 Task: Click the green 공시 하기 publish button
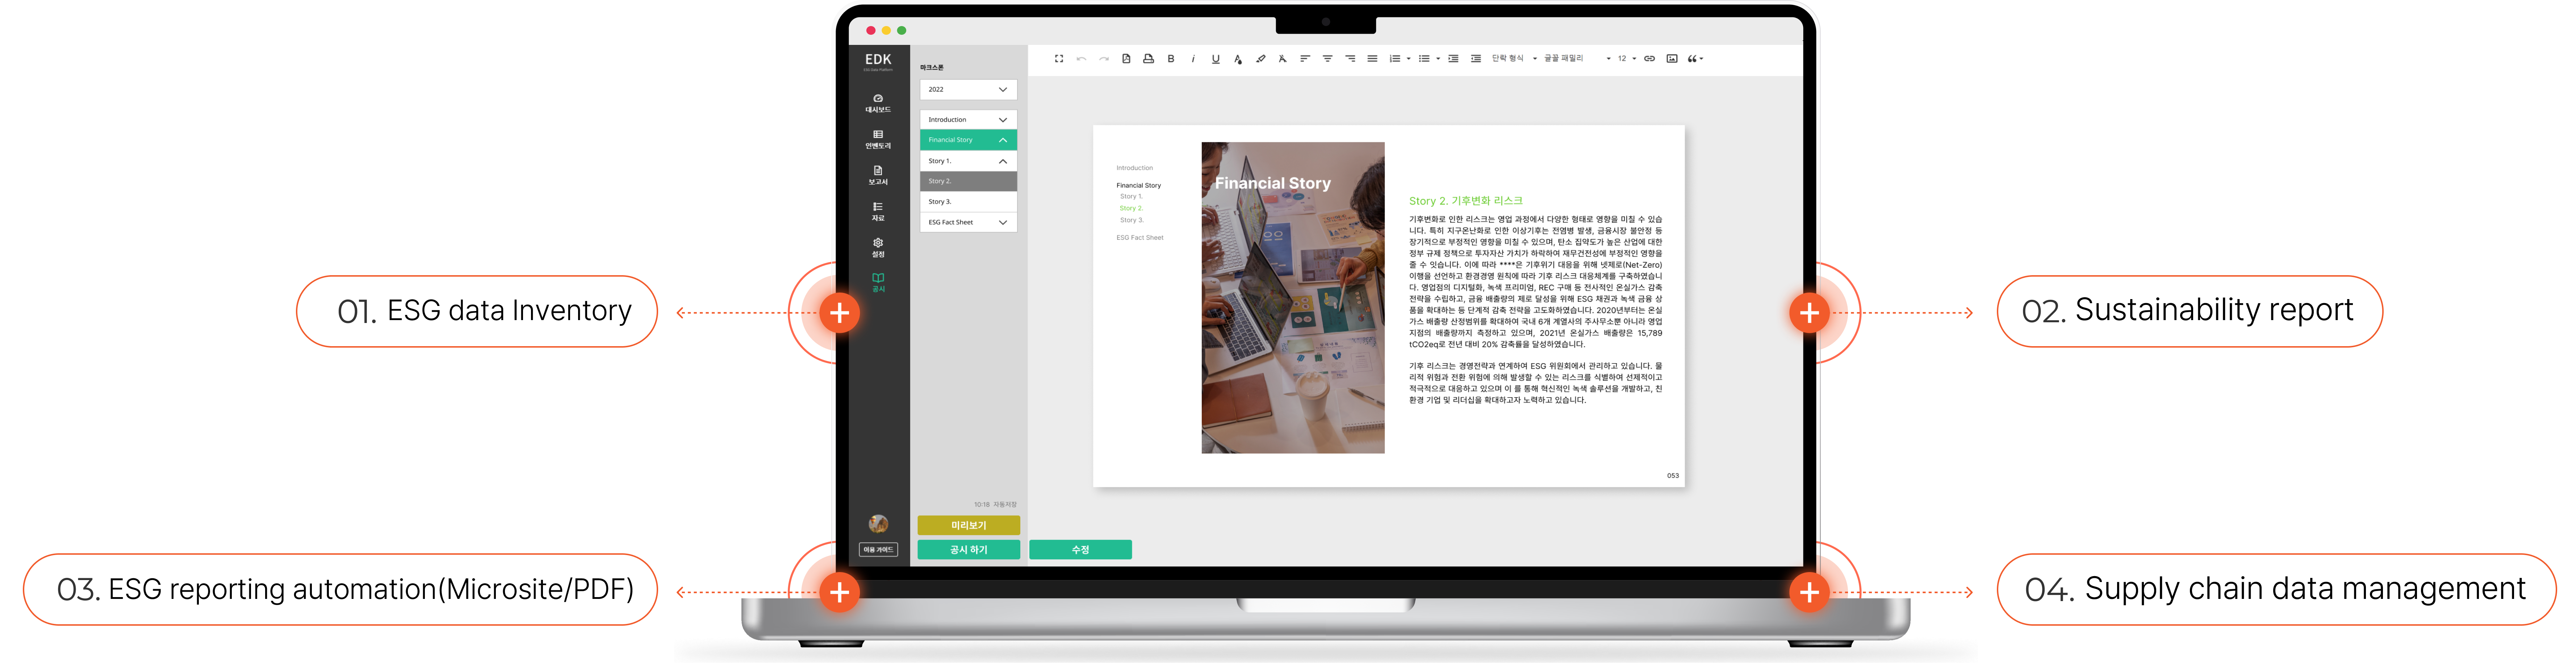click(x=968, y=550)
